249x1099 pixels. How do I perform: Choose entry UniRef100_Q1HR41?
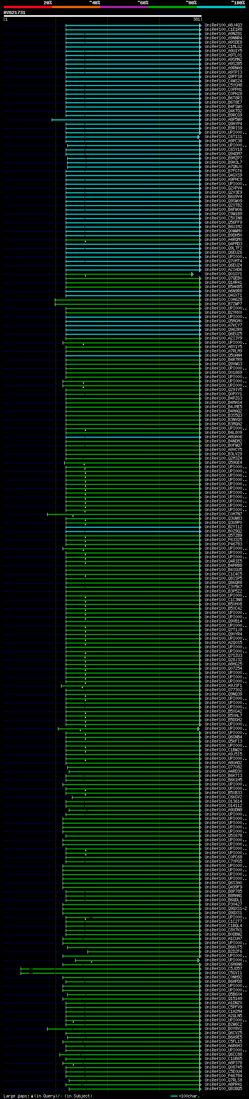click(223, 283)
